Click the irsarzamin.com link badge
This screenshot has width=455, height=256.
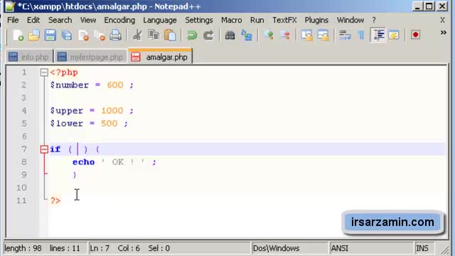[x=392, y=222]
